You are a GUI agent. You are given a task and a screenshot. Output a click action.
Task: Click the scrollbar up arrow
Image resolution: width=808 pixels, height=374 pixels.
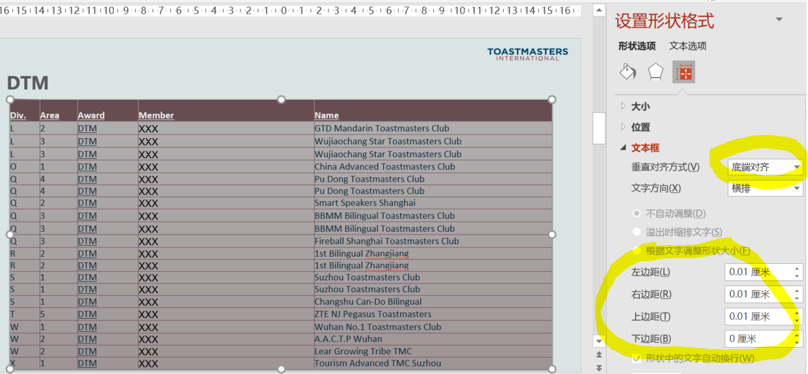click(x=599, y=10)
